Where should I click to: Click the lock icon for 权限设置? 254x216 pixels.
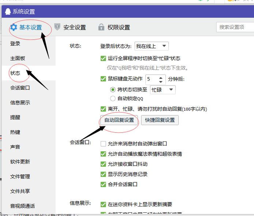(101, 27)
